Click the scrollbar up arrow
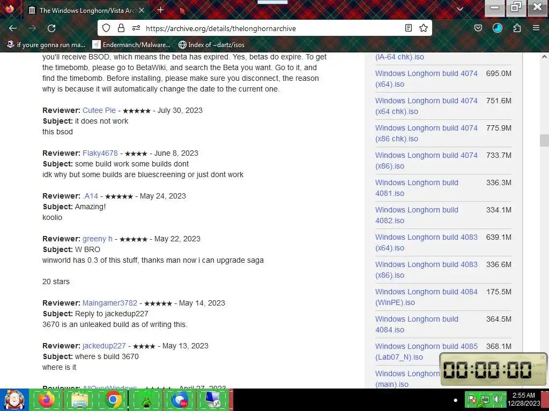 pos(544,57)
